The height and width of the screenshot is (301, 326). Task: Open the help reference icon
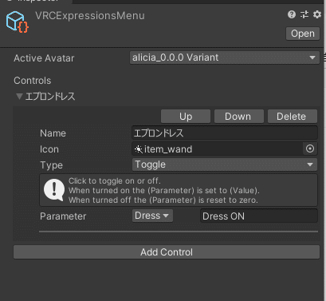(x=292, y=14)
